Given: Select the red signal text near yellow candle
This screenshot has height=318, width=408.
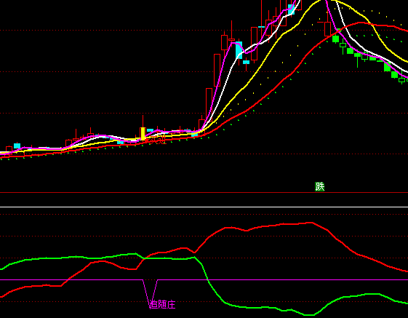Looking at the screenshot, I should [x=156, y=140].
